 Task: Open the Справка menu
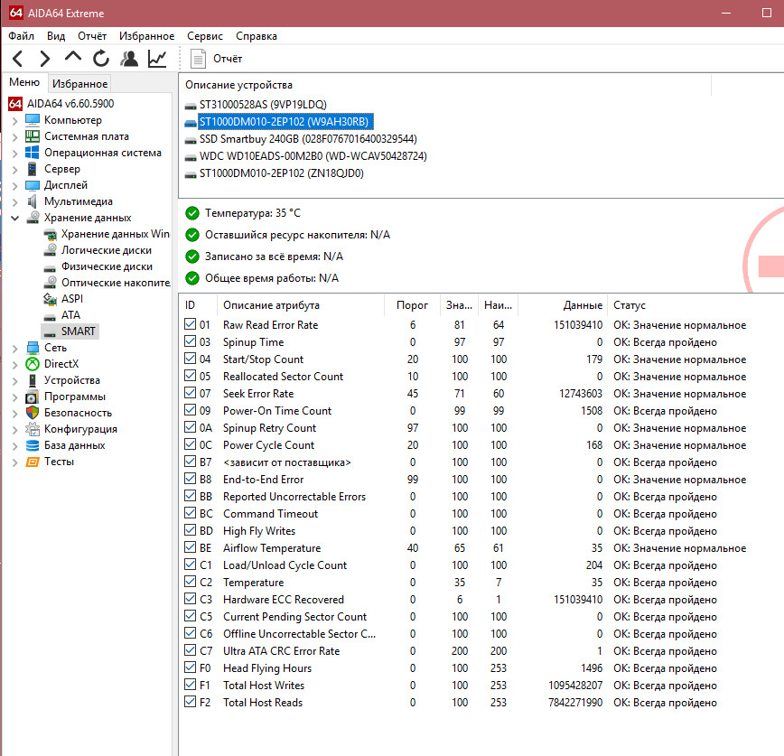point(257,36)
